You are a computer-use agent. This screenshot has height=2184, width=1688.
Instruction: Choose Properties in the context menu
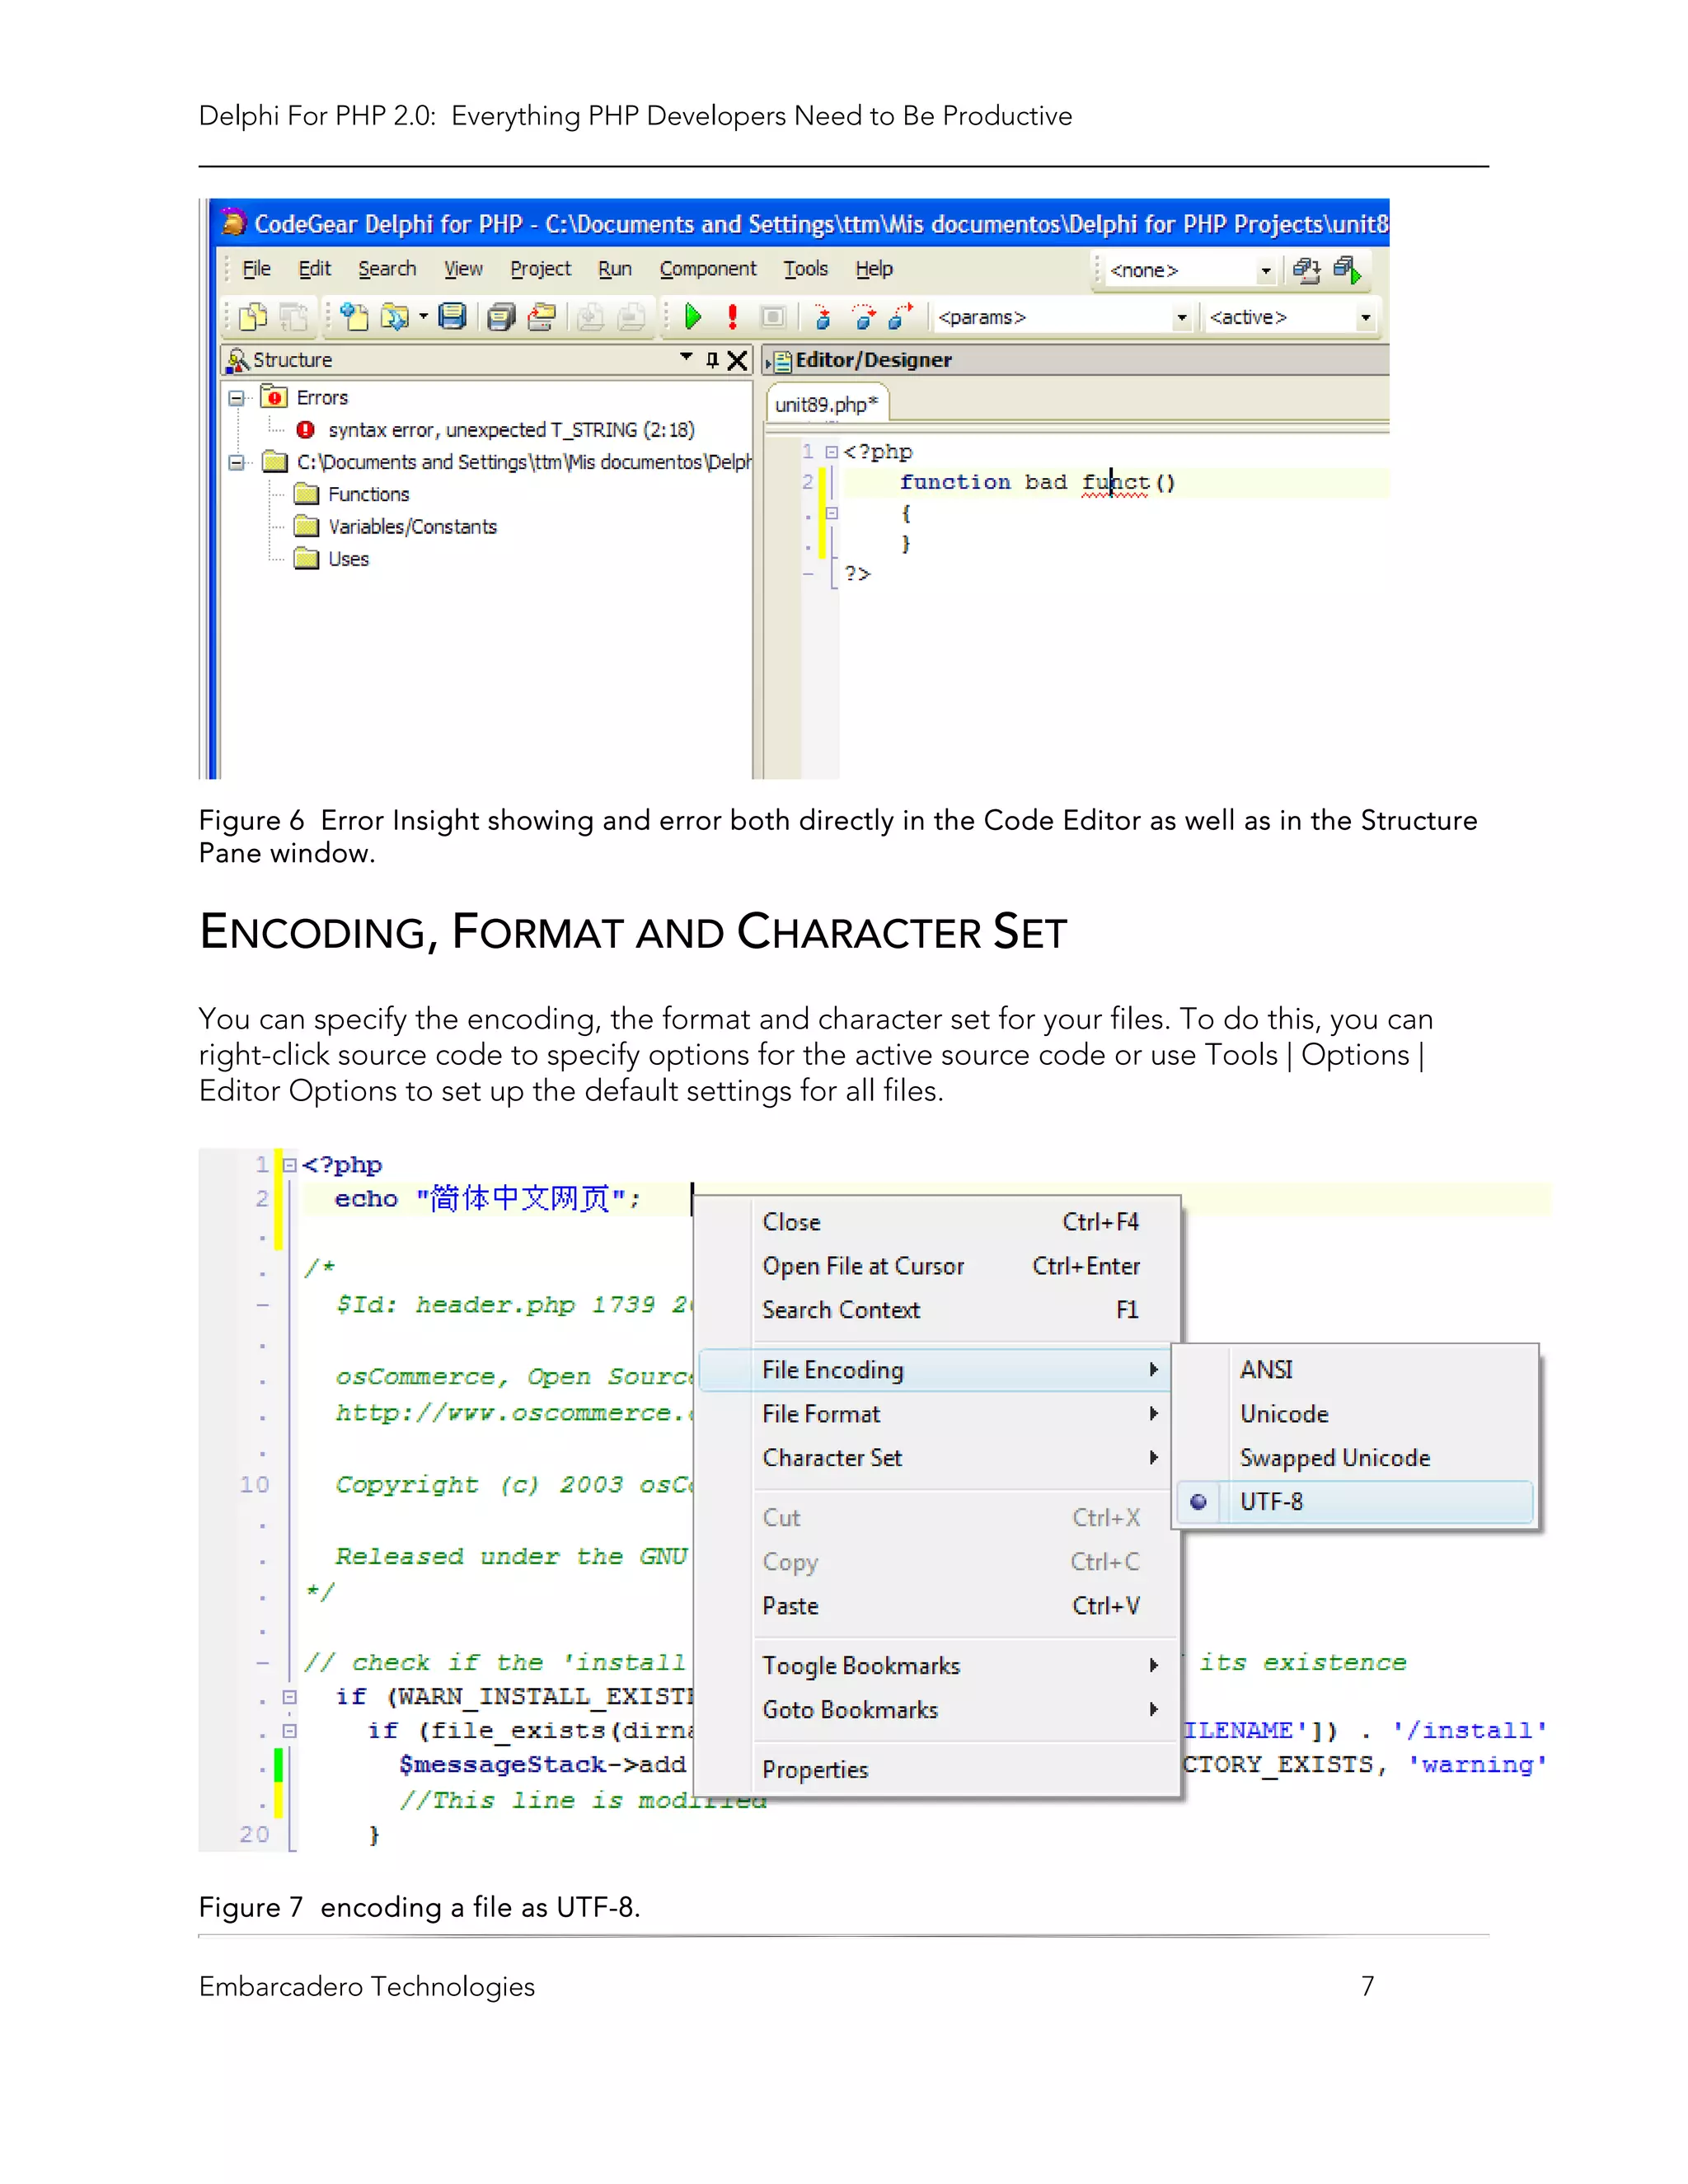coord(950,1770)
